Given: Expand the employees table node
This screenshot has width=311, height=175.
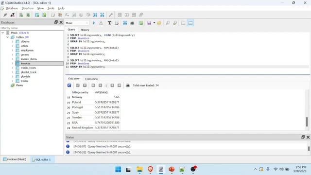Looking at the screenshot, I should coord(12,50).
